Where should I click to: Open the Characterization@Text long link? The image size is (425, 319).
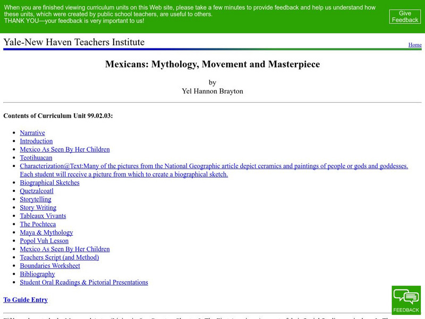click(214, 170)
